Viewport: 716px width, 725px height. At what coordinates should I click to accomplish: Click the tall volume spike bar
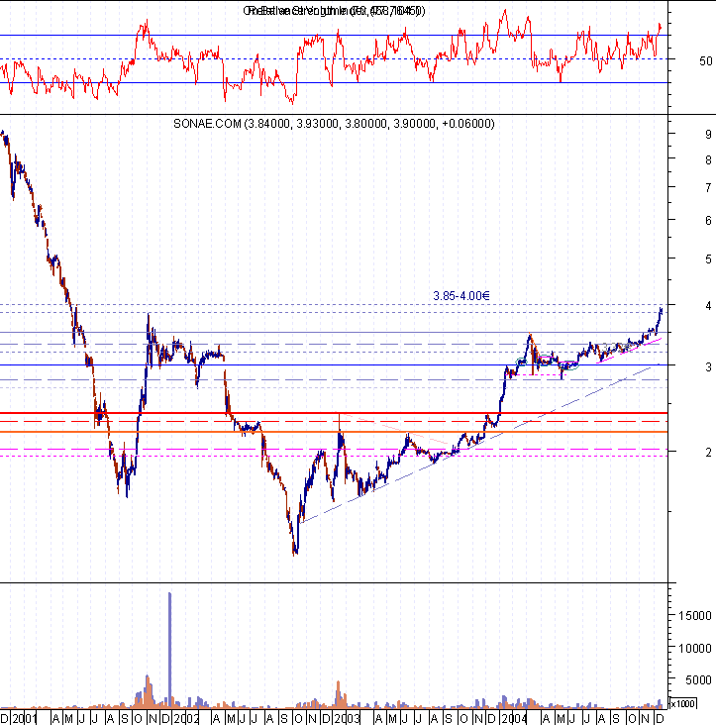pyautogui.click(x=169, y=644)
